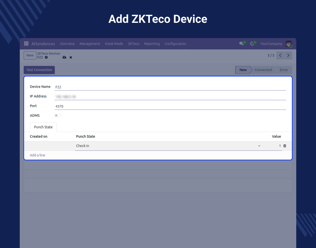Click the Add a line link
The height and width of the screenshot is (248, 316).
click(38, 155)
